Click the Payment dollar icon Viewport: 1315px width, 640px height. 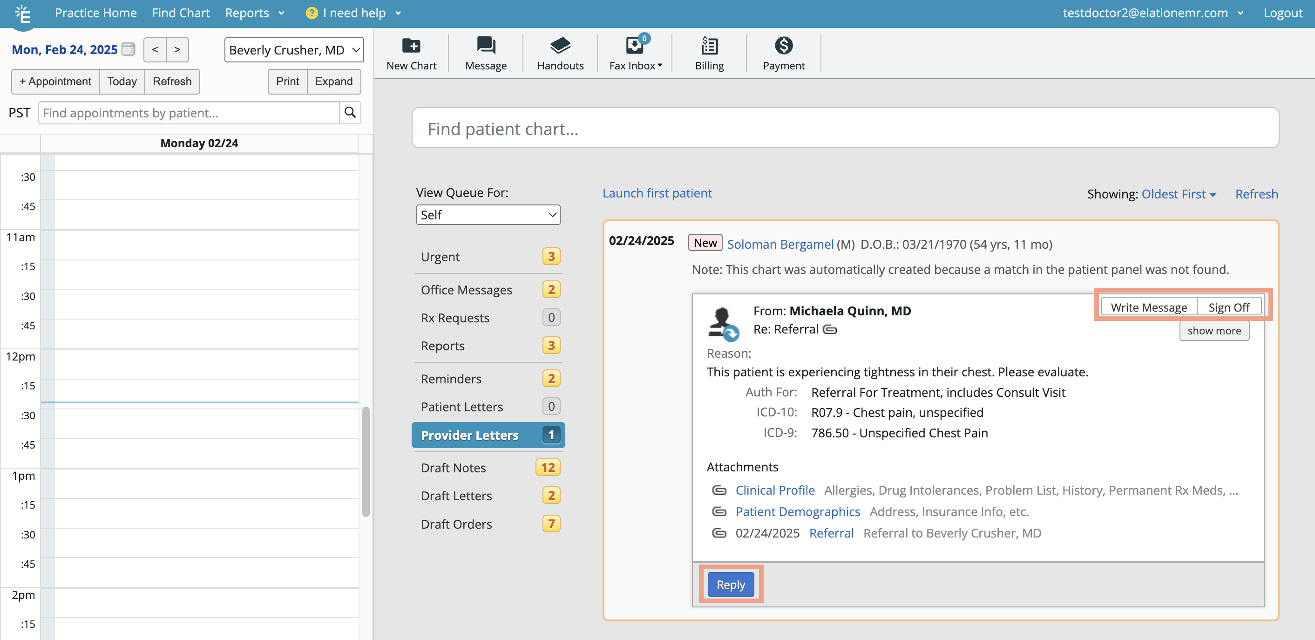pyautogui.click(x=783, y=46)
